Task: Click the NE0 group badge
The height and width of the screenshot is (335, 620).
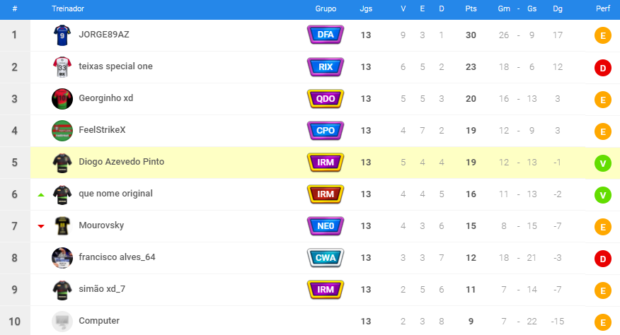Action: coord(326,226)
